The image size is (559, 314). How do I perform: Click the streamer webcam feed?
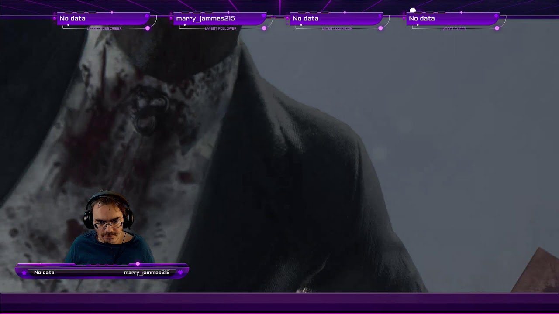click(x=109, y=227)
